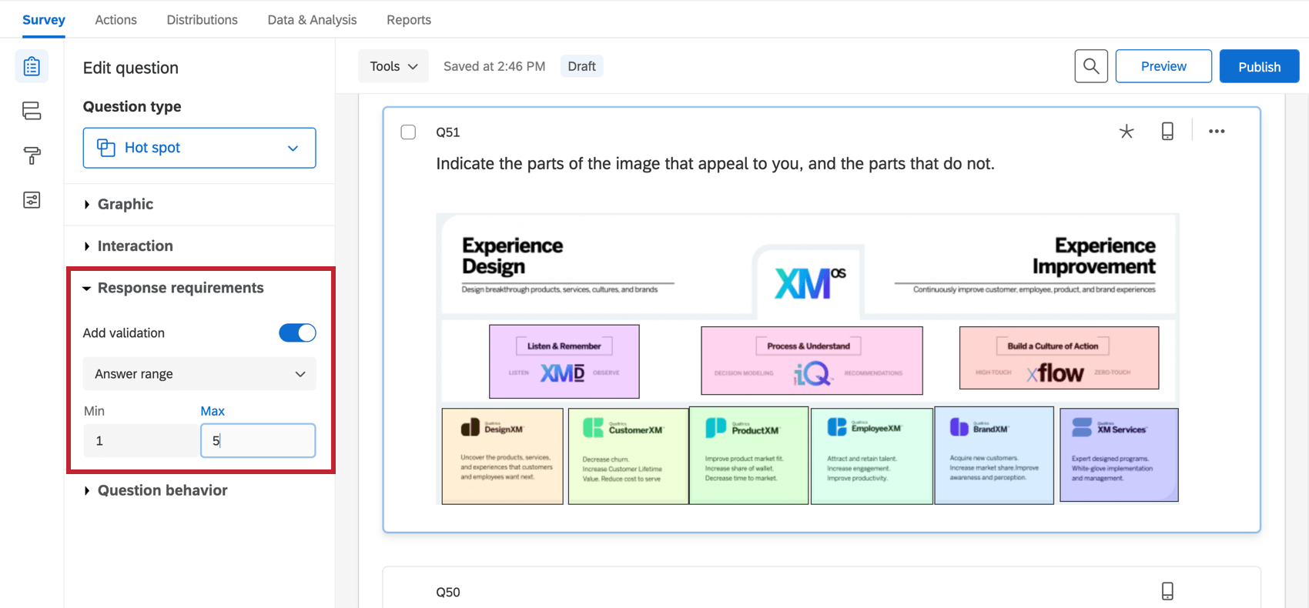Open survey options icon in sidebar
Viewport: 1309px width, 608px height.
[x=32, y=200]
